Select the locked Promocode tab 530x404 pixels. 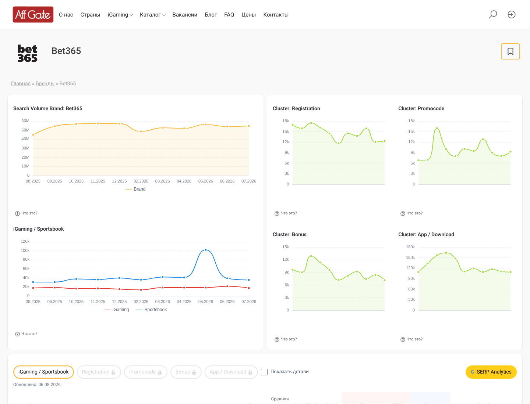(145, 372)
